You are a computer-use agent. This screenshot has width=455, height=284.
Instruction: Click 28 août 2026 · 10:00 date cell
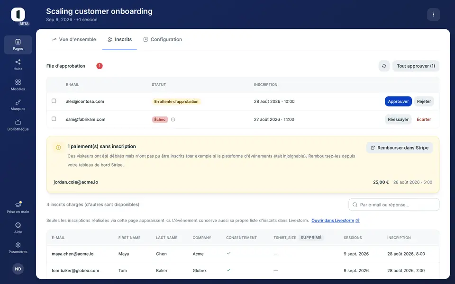click(x=274, y=101)
